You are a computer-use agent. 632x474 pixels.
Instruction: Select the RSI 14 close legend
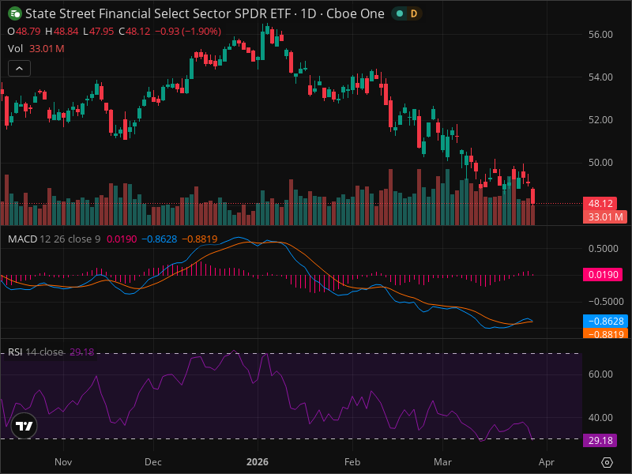36,352
